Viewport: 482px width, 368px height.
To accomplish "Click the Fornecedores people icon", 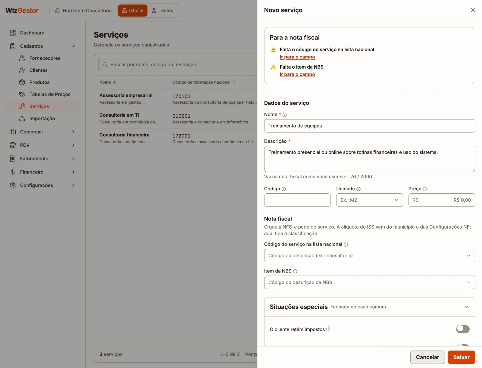I will pos(22,58).
